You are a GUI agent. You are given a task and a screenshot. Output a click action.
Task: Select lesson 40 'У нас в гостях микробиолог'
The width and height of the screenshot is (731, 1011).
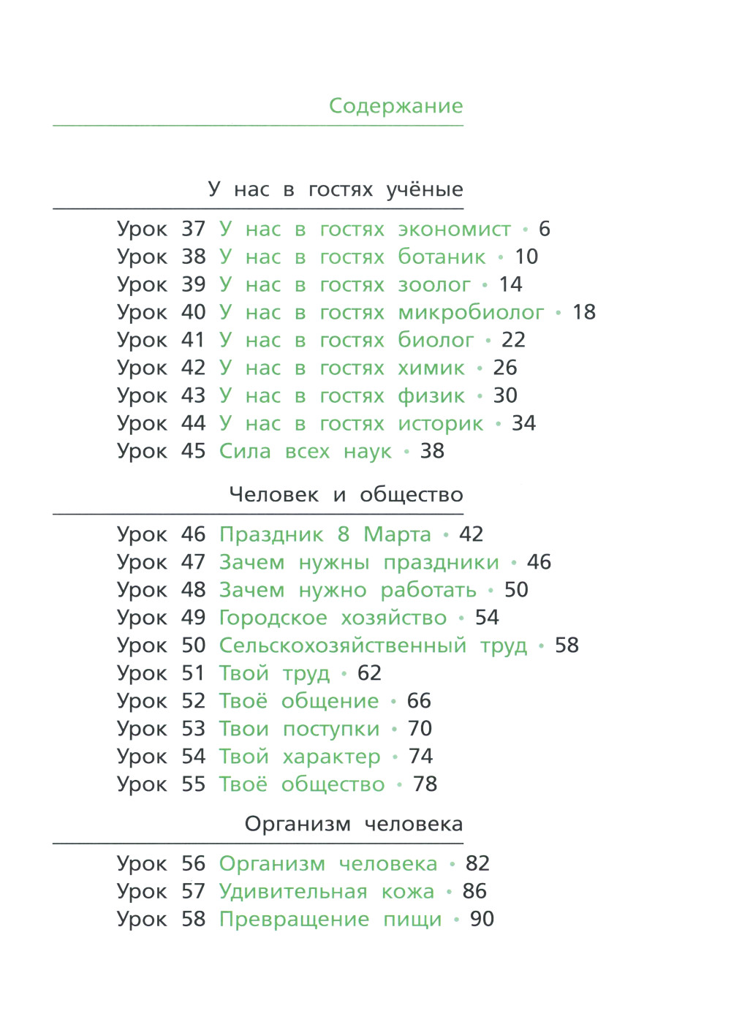381,313
